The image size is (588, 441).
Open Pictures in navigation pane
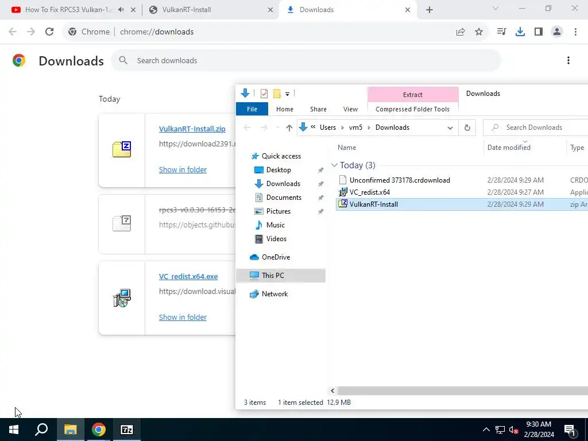278,211
